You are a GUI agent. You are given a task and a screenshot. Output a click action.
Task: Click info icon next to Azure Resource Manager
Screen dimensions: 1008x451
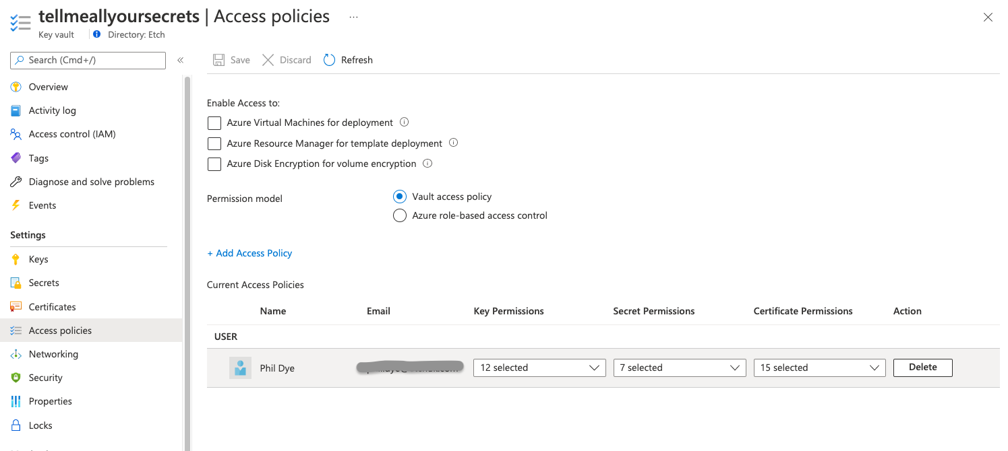454,143
